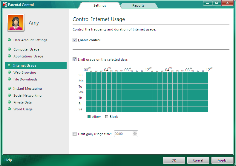Image resolution: width=236 pixels, height=166 pixels.
Task: Click green status dot beside File Downloads
Action: (9, 79)
